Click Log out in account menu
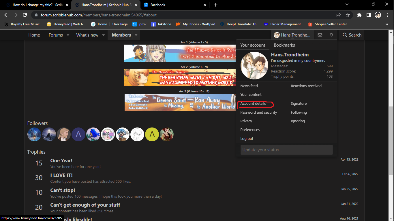Screen dimensions: 394x221 (247, 139)
